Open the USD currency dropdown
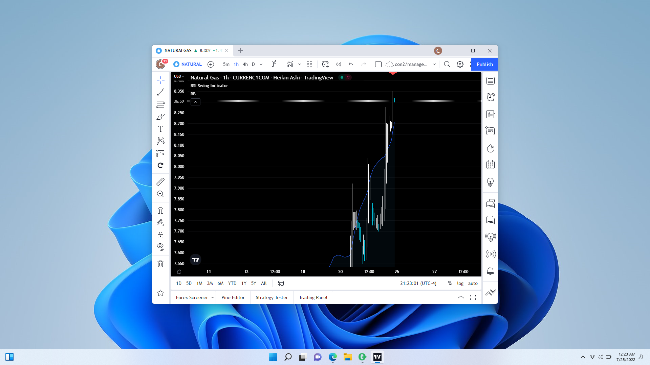This screenshot has width=650, height=365. click(x=179, y=76)
